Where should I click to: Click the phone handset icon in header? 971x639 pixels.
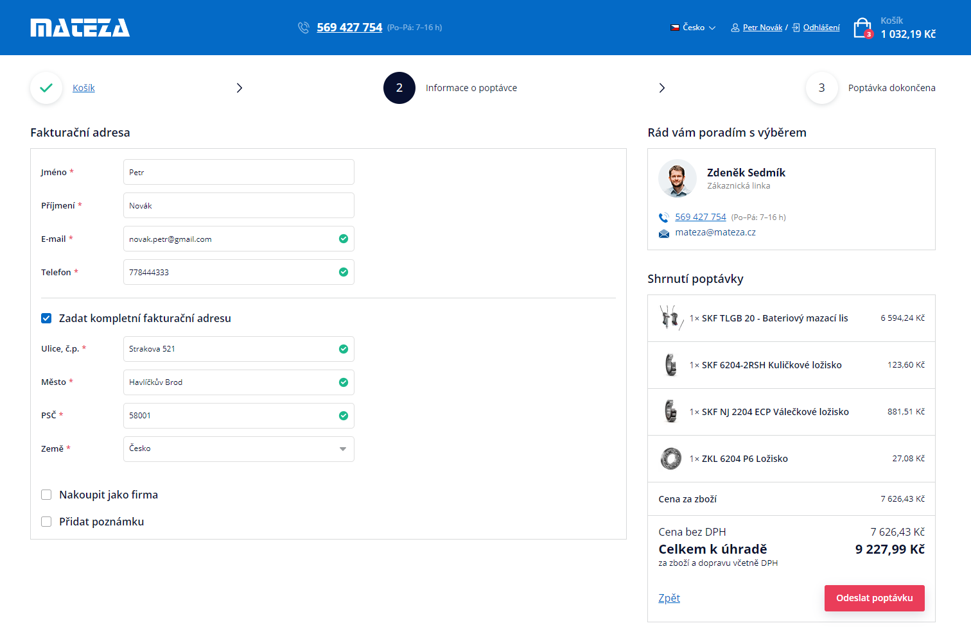(304, 28)
